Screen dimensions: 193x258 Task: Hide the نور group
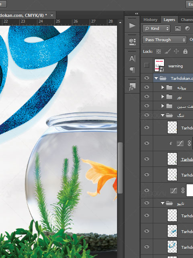click(147, 96)
